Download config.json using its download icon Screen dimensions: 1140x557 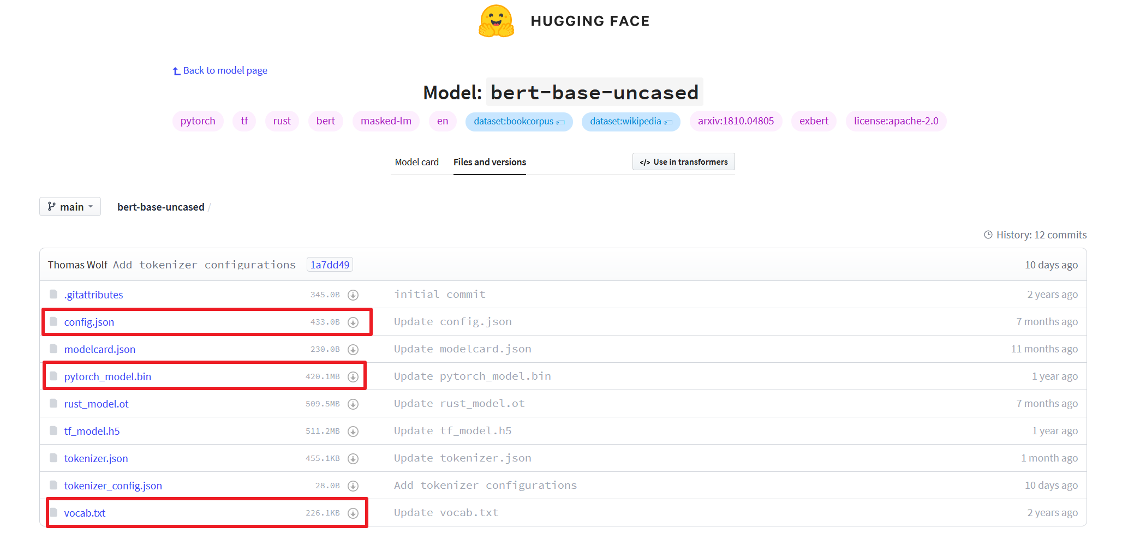click(353, 322)
